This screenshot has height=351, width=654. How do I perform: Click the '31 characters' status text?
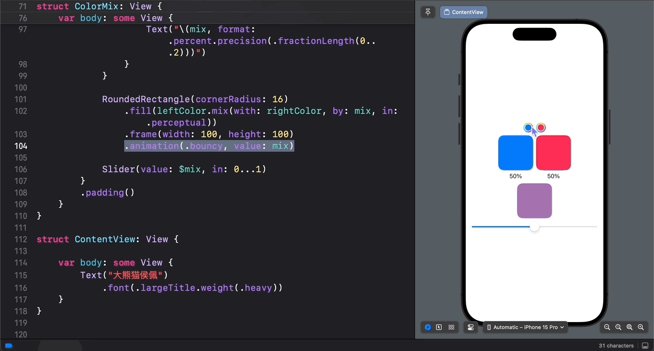tap(616, 346)
